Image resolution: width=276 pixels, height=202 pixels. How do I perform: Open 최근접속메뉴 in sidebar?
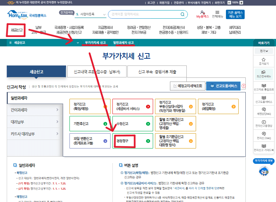pos(264,74)
